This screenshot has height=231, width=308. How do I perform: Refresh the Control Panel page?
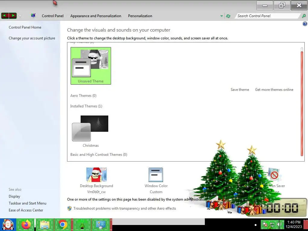228,16
